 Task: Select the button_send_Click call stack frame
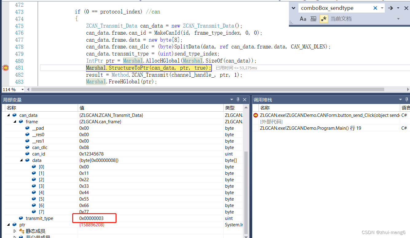[330, 115]
